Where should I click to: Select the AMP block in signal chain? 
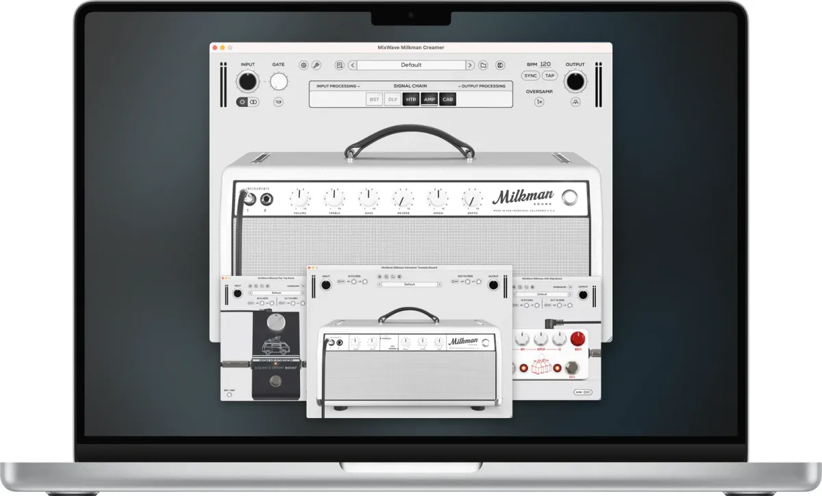coord(429,99)
